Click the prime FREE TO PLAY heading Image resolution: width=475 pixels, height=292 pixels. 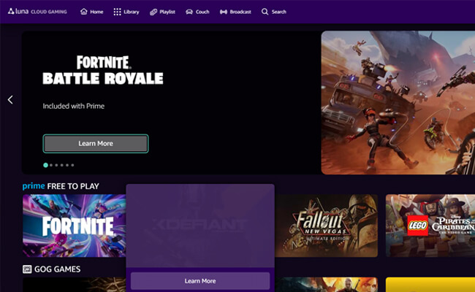coord(61,186)
